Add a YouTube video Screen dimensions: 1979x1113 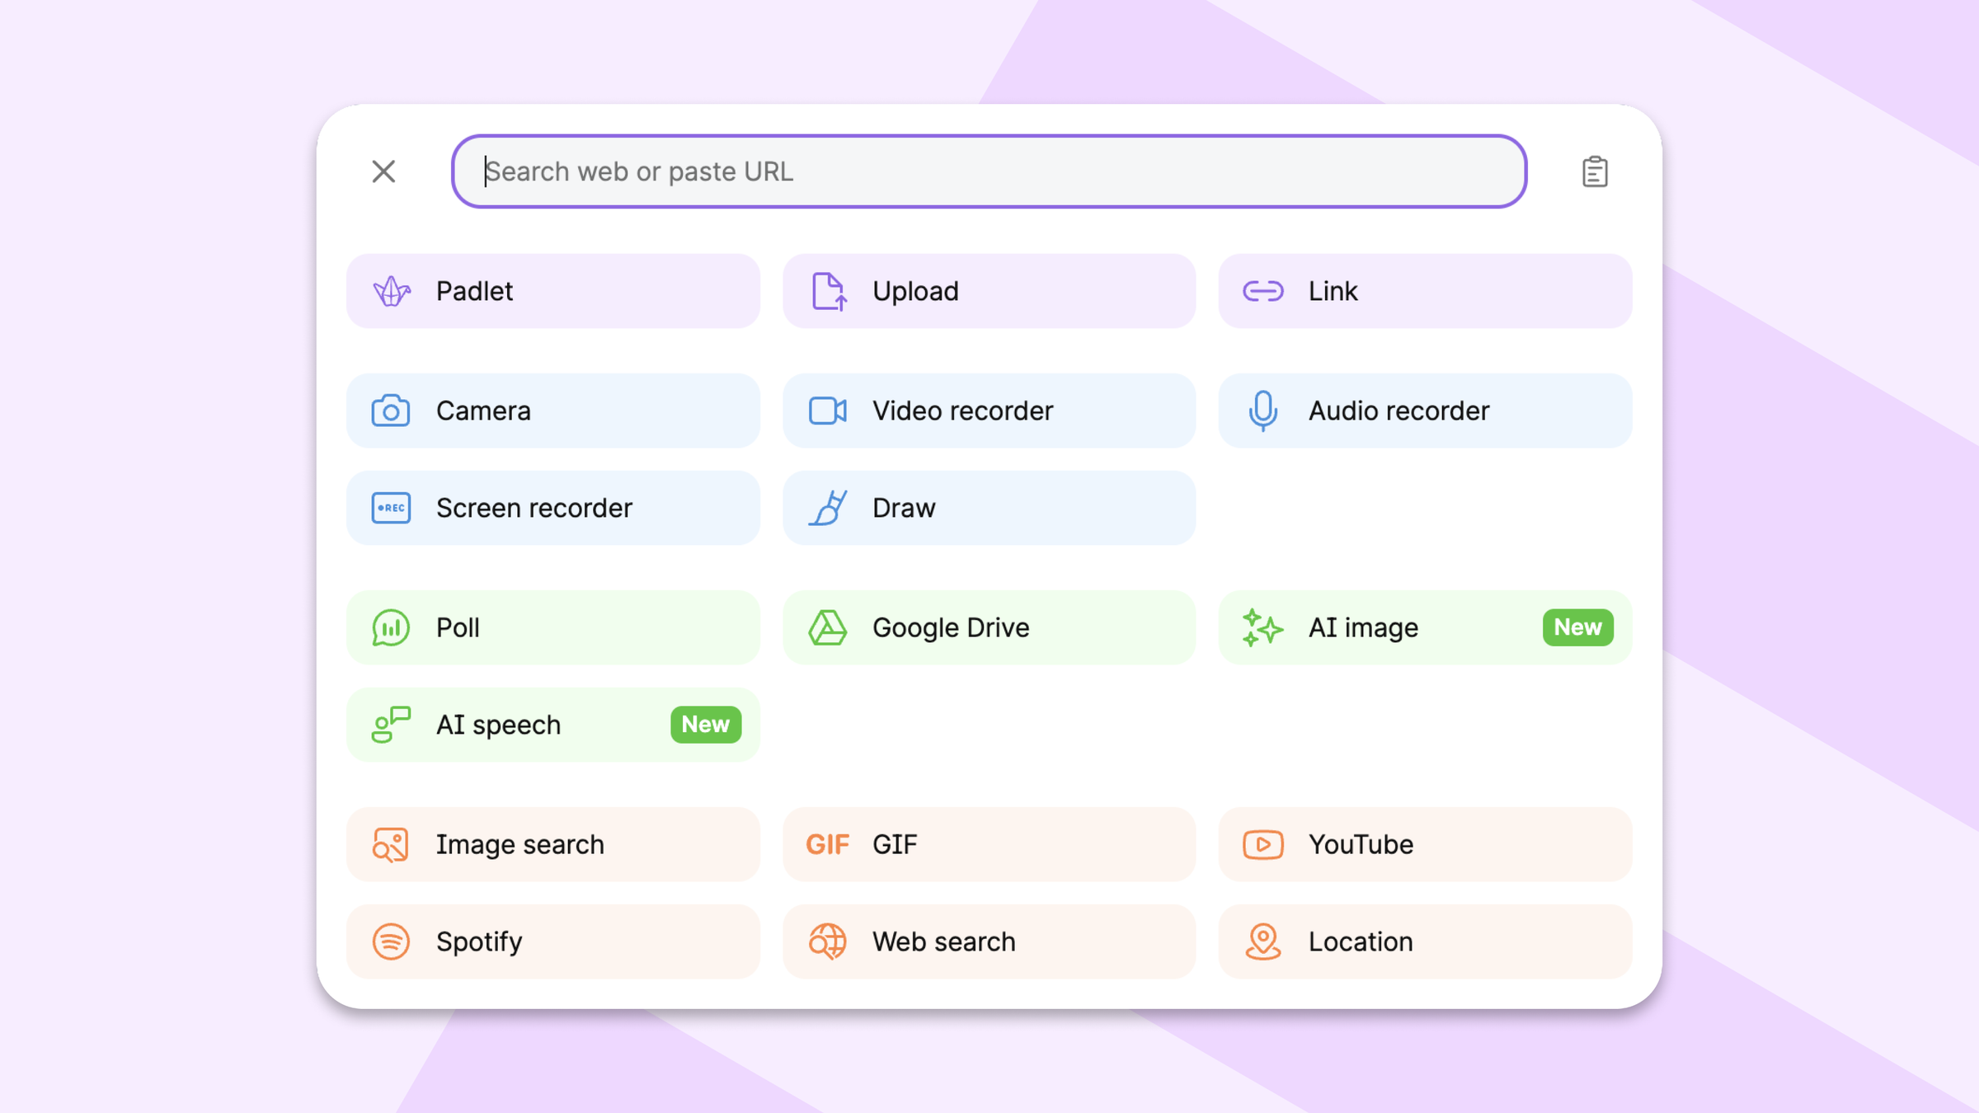[1424, 844]
